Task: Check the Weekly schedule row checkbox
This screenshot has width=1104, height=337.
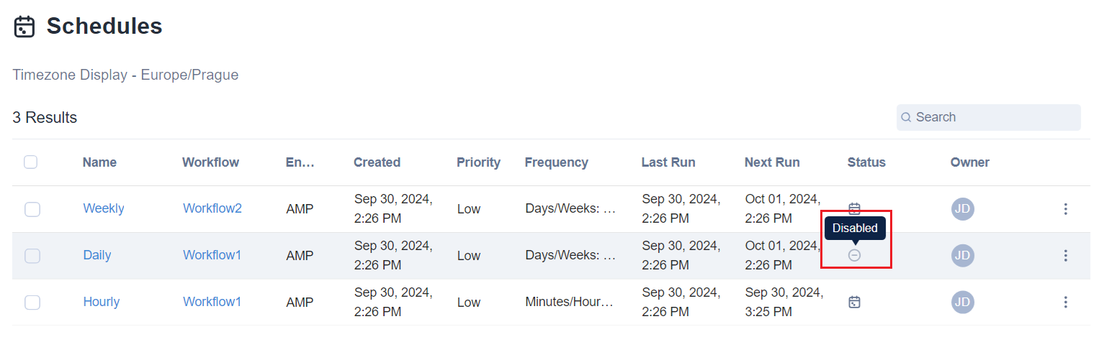Action: tap(32, 209)
